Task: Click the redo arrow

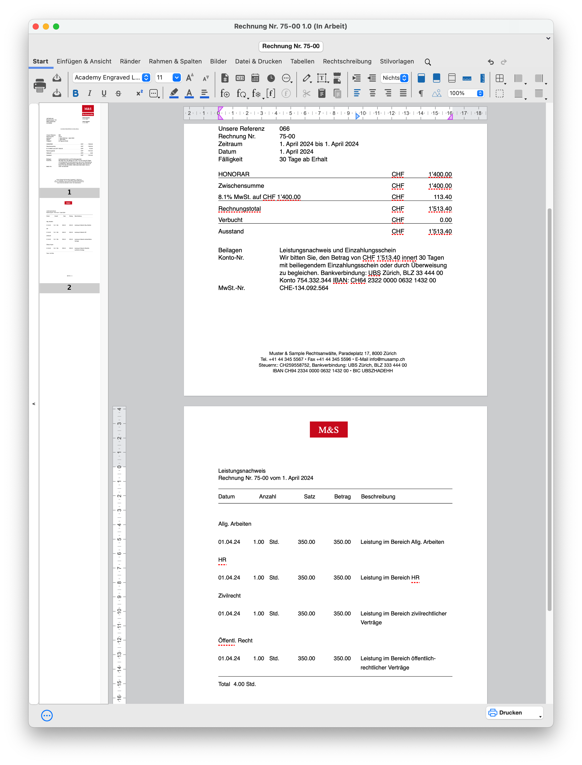Action: point(504,62)
